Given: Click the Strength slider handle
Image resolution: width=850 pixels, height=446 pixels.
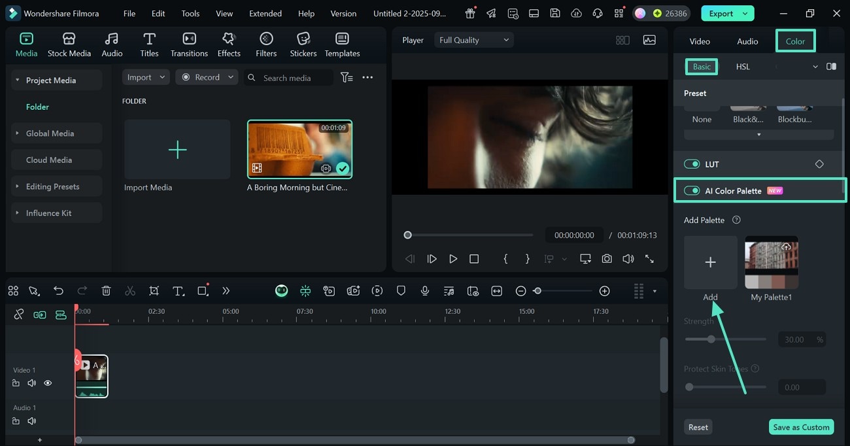Looking at the screenshot, I should (711, 339).
